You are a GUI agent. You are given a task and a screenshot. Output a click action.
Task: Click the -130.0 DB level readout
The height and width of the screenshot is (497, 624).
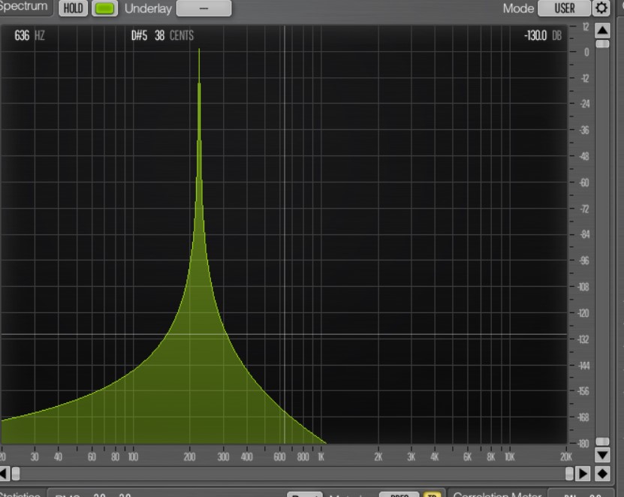tap(543, 36)
